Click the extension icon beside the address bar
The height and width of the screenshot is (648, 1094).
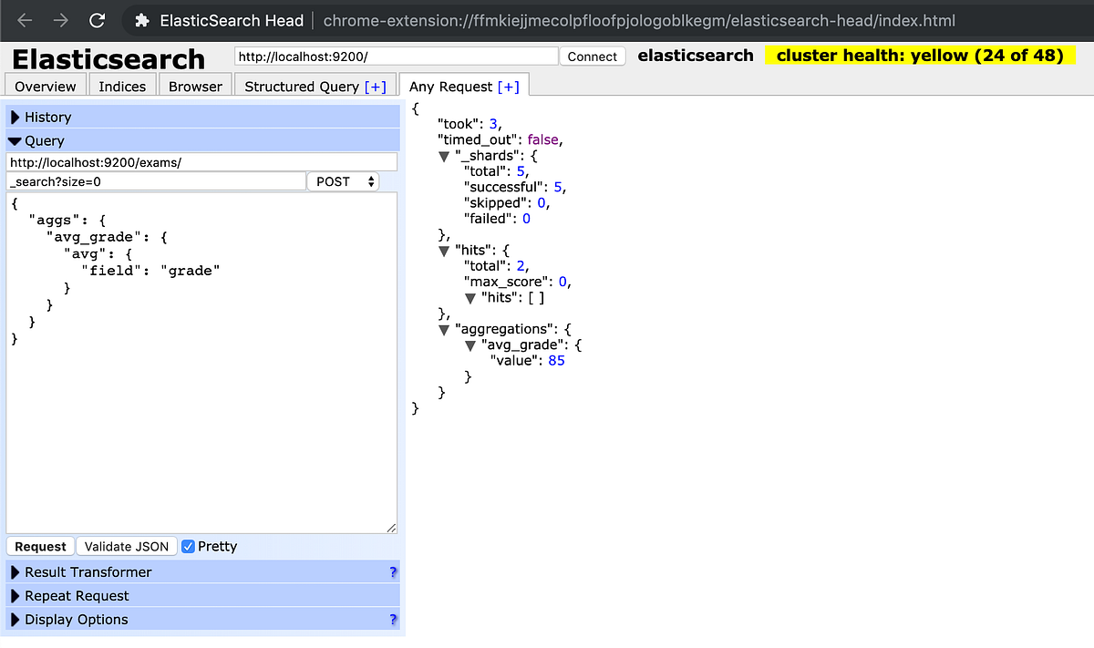(x=141, y=20)
